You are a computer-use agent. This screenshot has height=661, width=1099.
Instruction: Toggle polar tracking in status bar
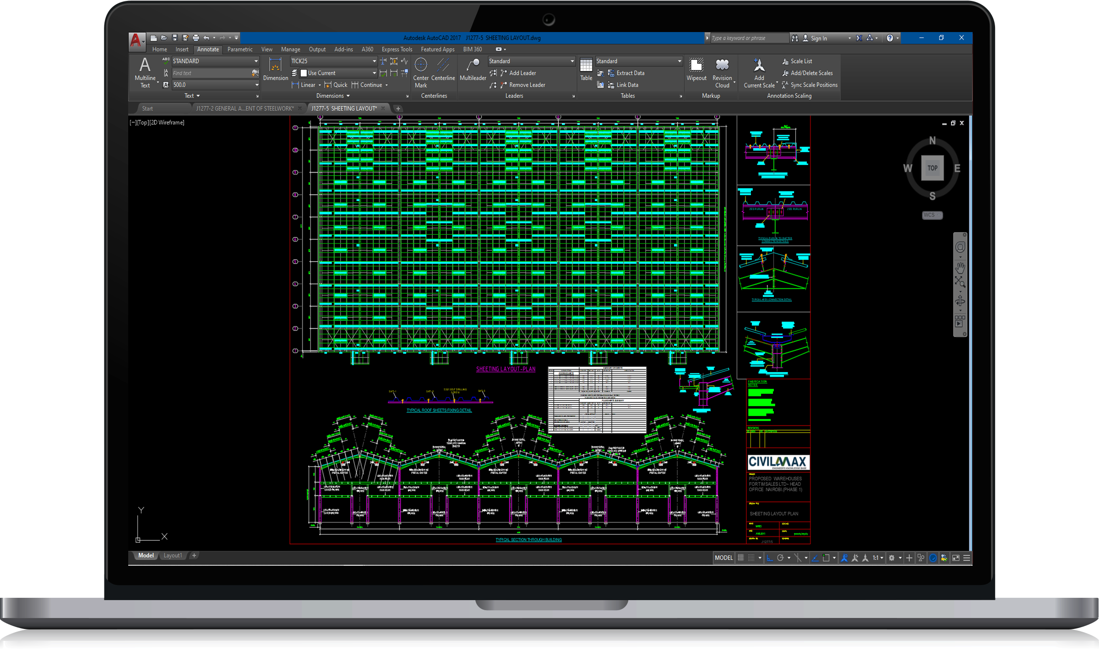[780, 558]
